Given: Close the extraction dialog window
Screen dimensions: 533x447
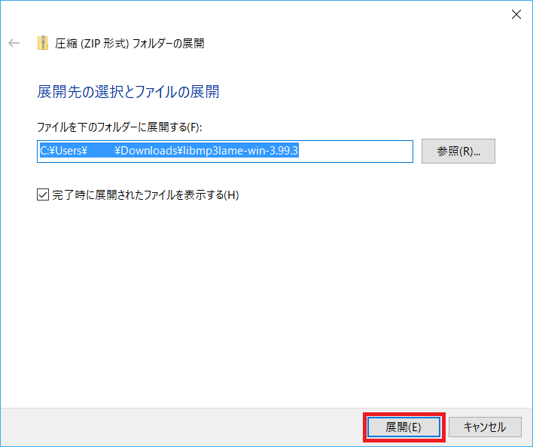Looking at the screenshot, I should [516, 14].
